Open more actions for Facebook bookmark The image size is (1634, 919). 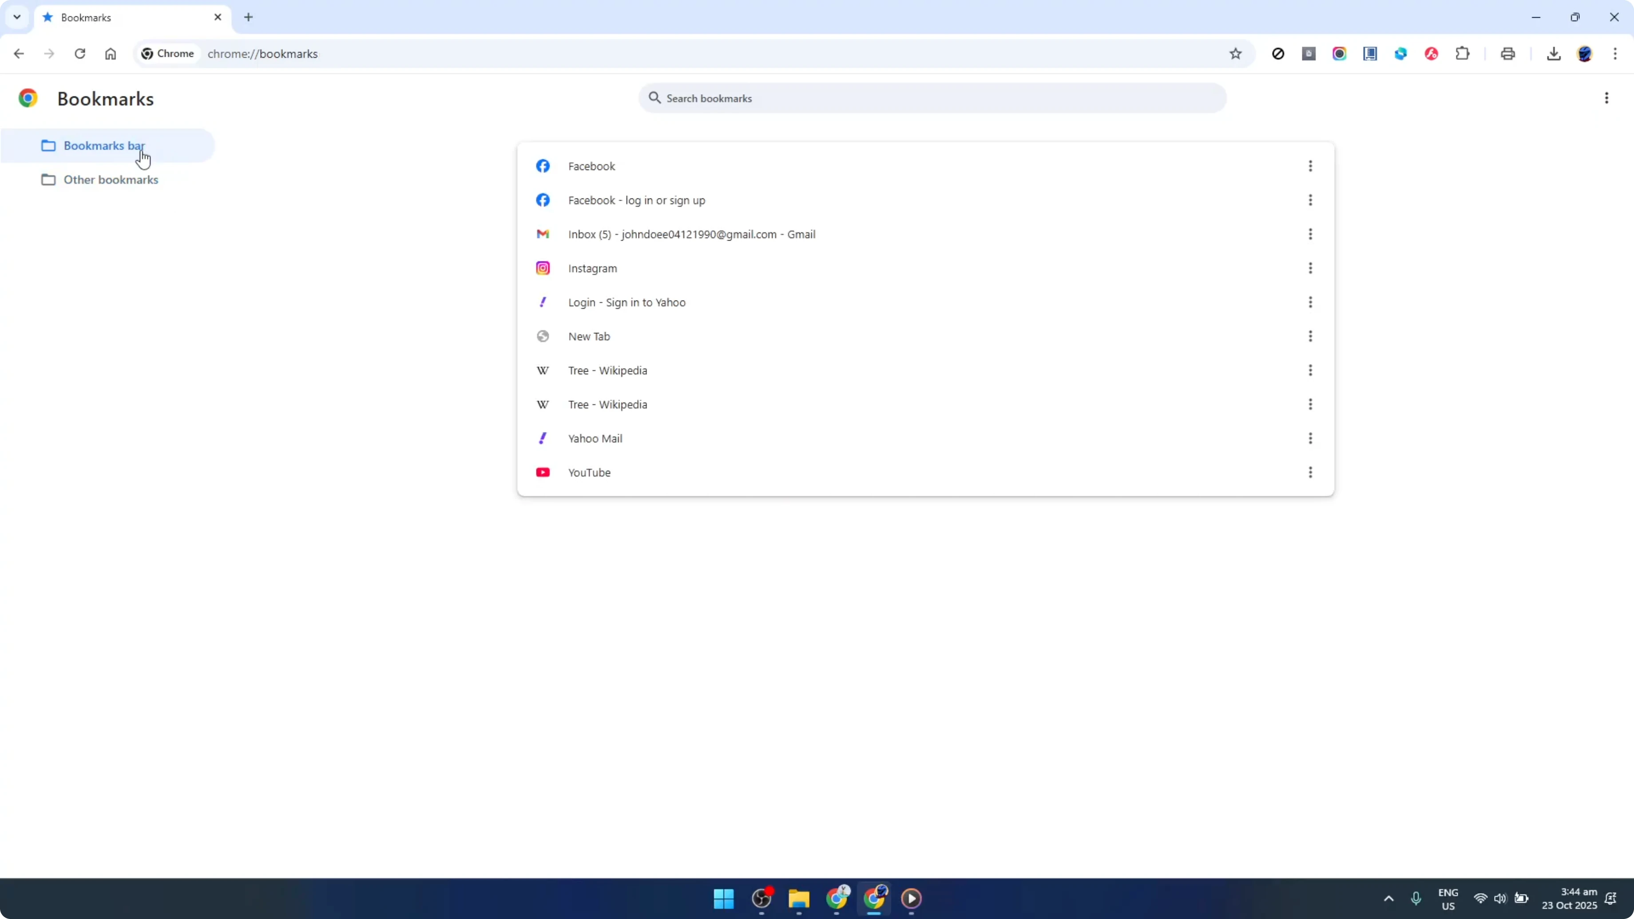pyautogui.click(x=1310, y=166)
